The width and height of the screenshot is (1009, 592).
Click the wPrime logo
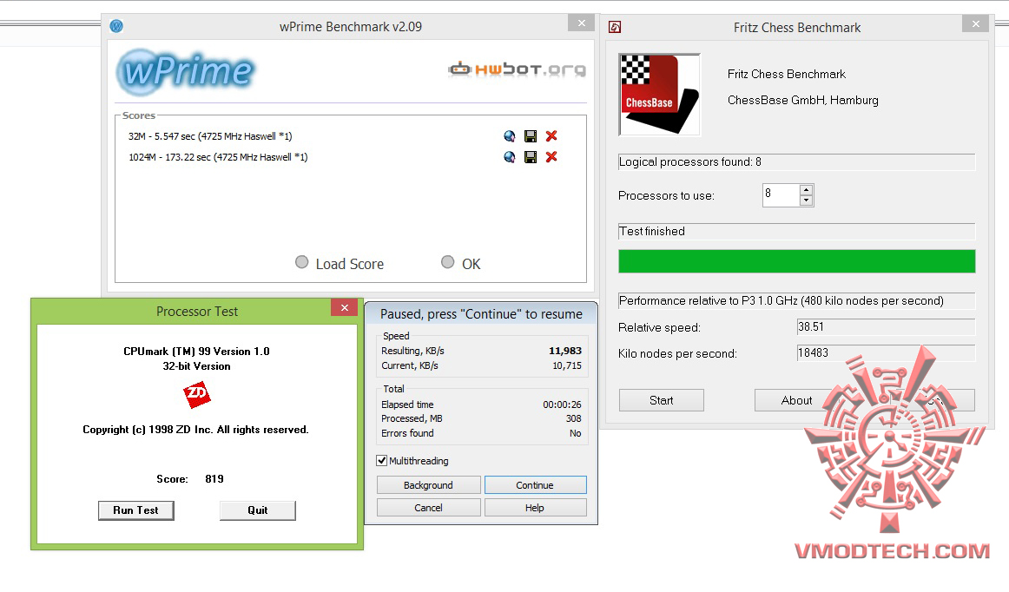tap(186, 71)
